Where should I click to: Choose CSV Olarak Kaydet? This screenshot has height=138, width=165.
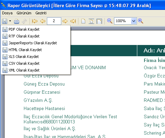point(36,63)
